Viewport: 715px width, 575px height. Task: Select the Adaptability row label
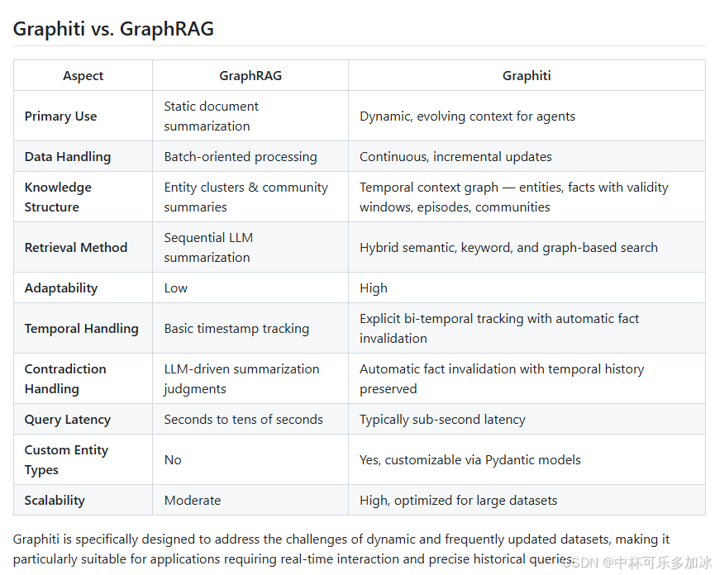tap(61, 288)
